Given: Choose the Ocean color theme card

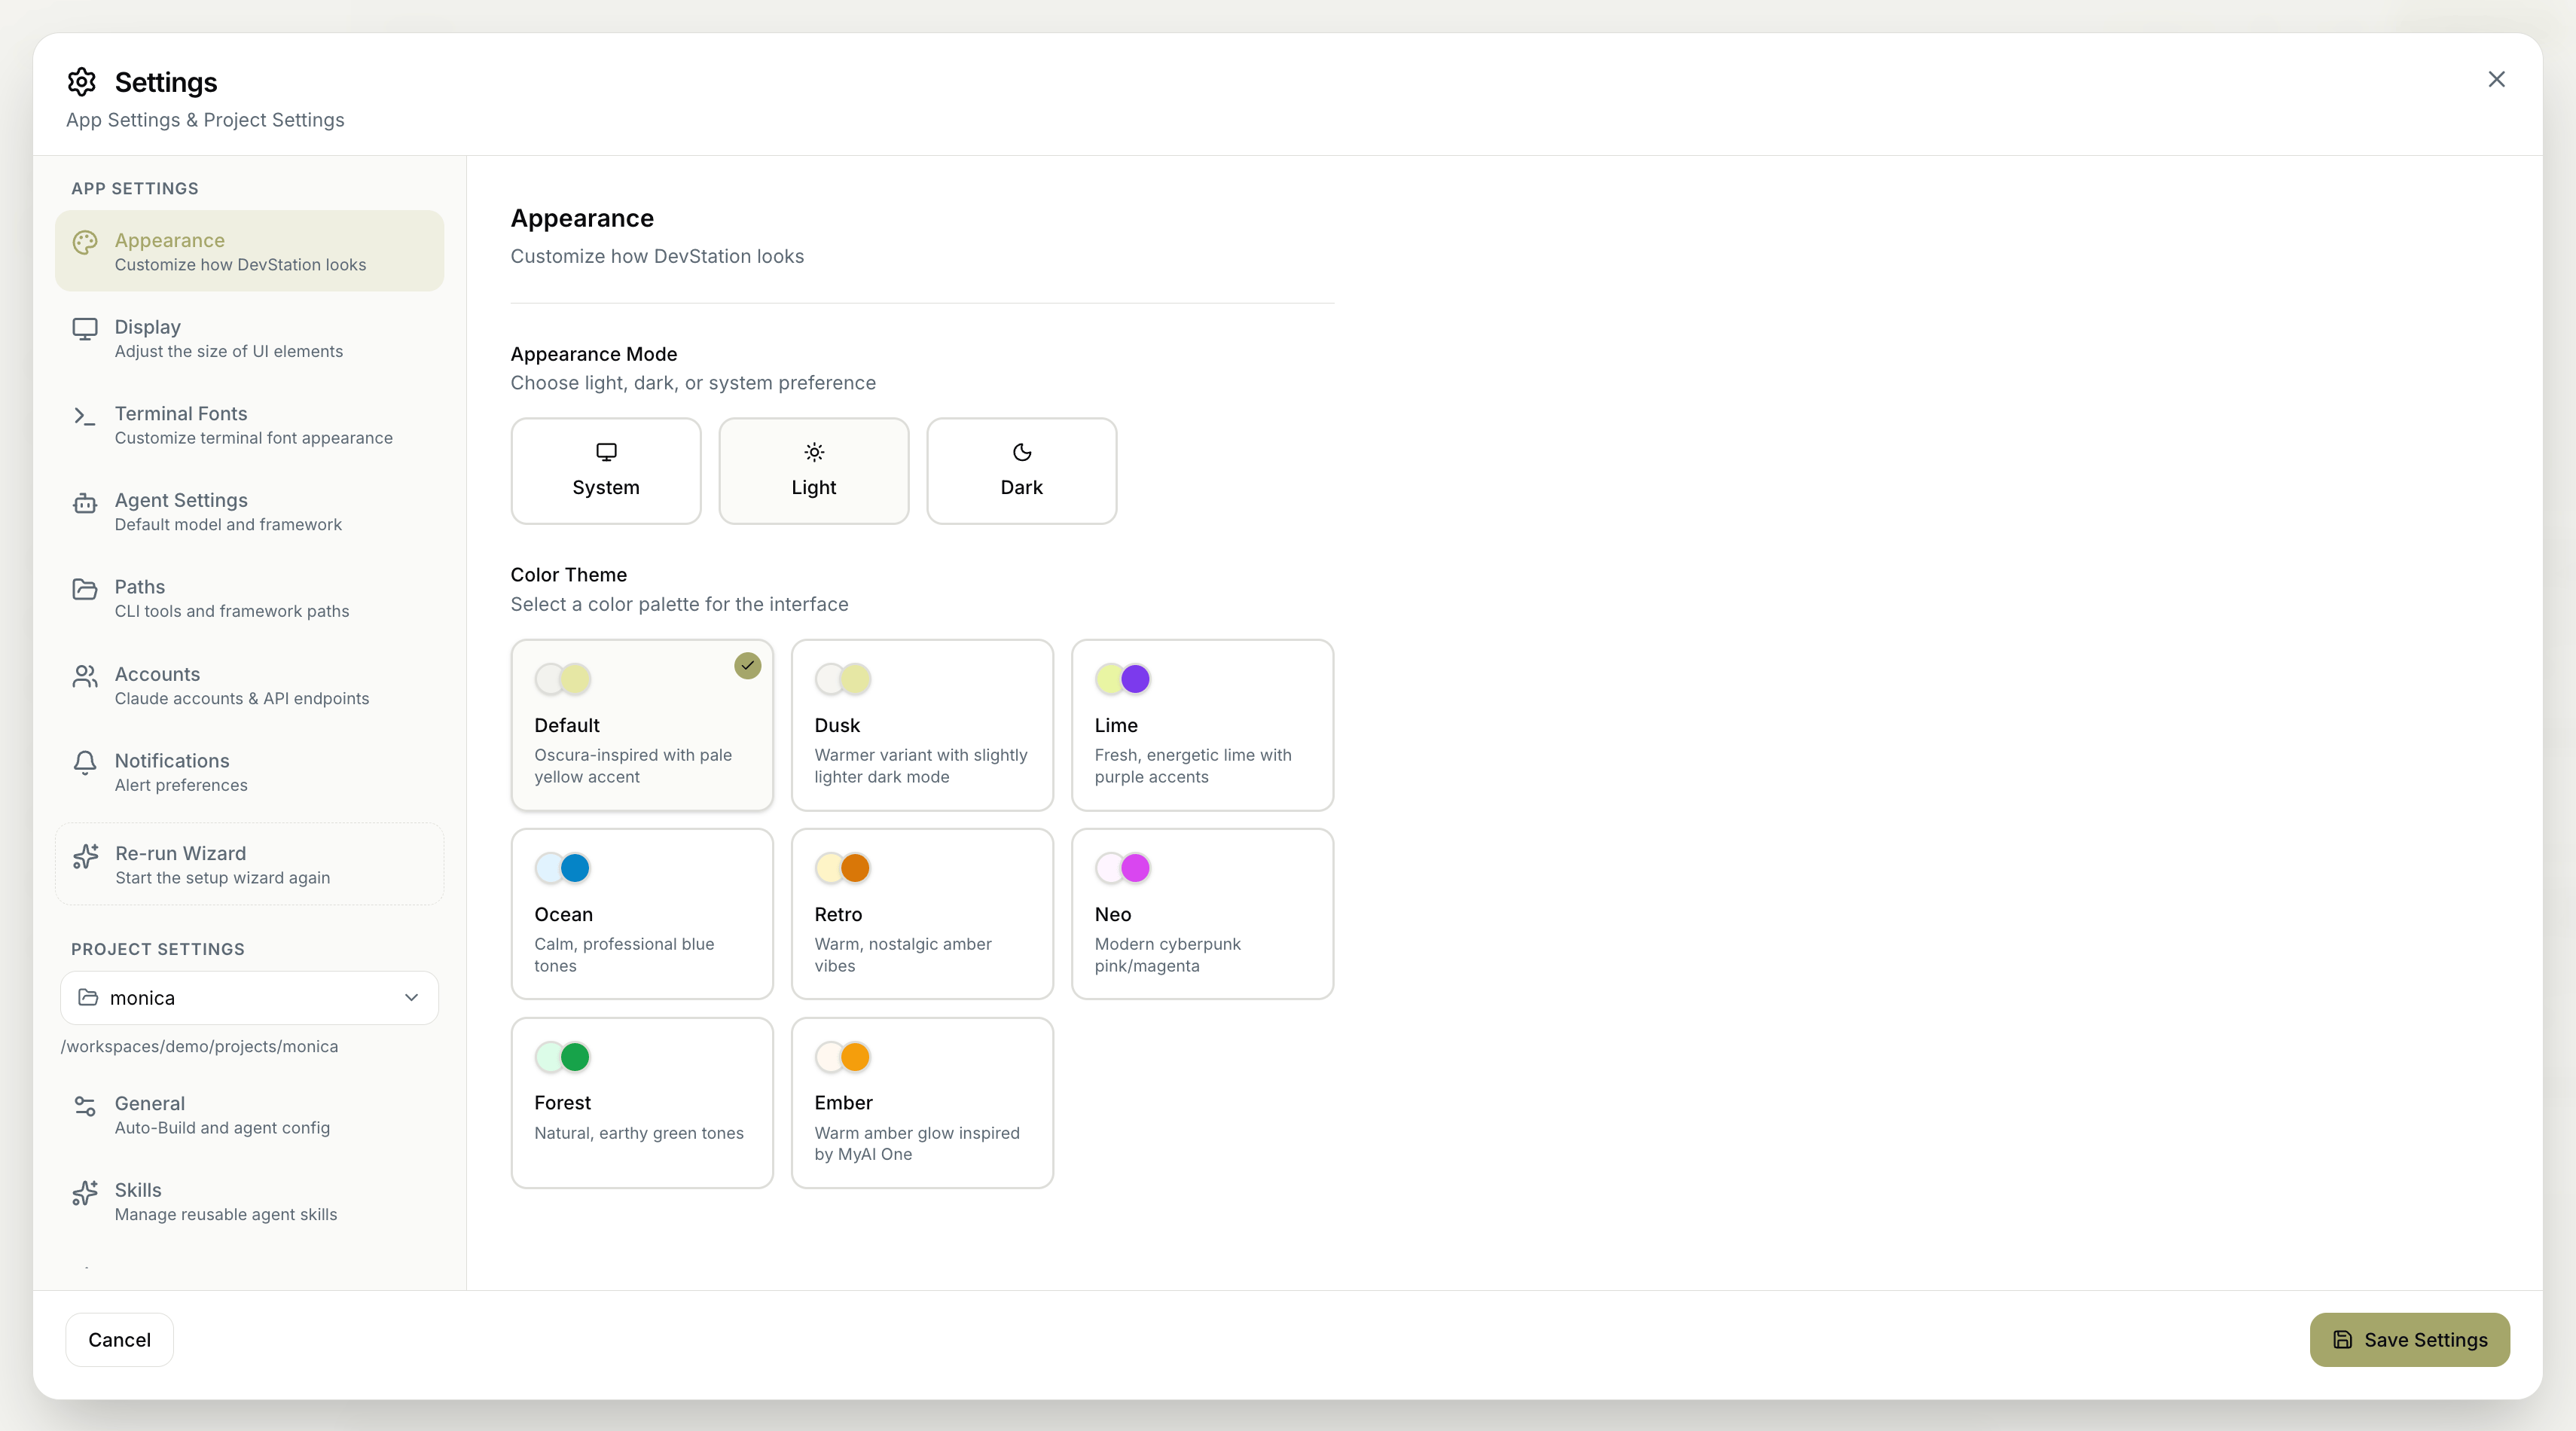Looking at the screenshot, I should tap(642, 914).
